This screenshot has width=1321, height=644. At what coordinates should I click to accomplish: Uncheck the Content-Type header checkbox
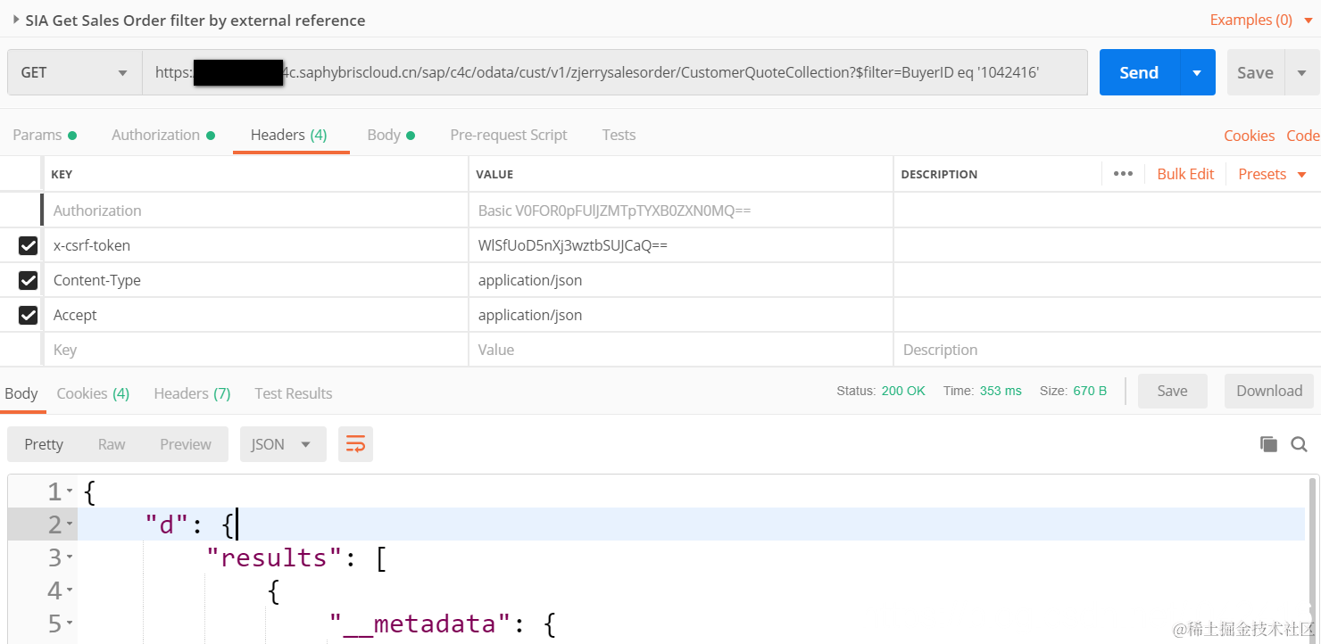click(x=29, y=280)
